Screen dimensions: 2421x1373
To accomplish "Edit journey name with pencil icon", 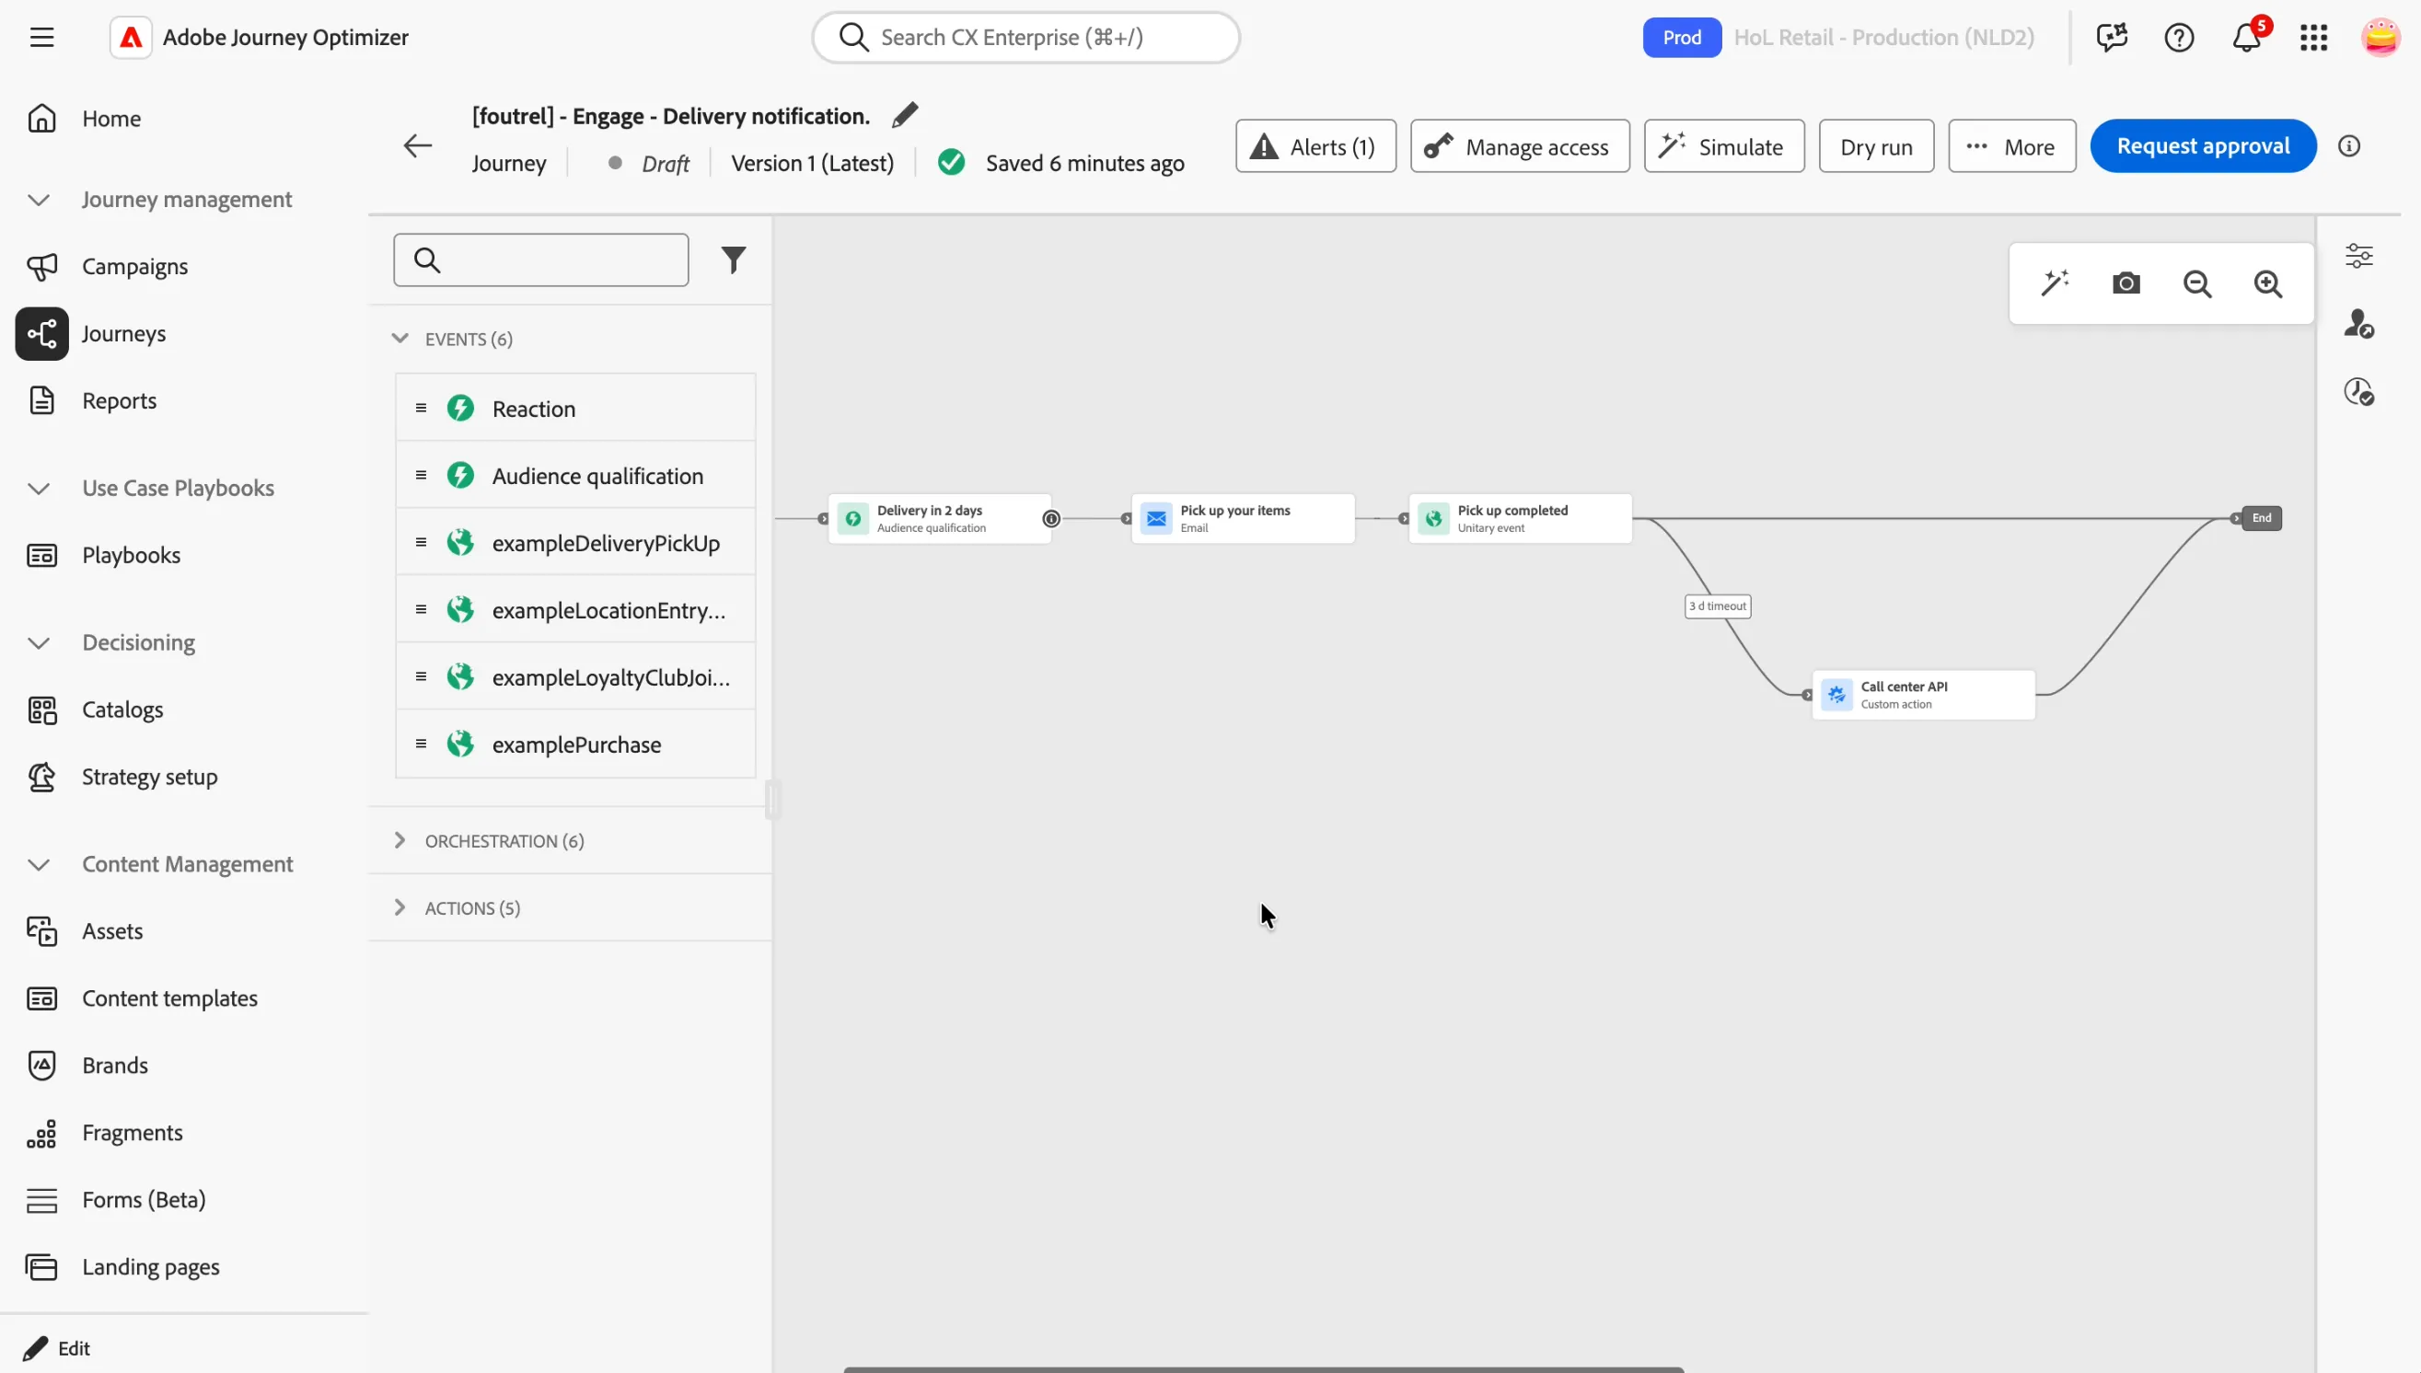I will coord(905,115).
